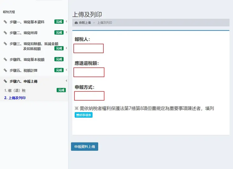The width and height of the screenshot is (233, 169).
Task: Open 步驟四、填寫基本稅額 menu item
Action: 27,59
